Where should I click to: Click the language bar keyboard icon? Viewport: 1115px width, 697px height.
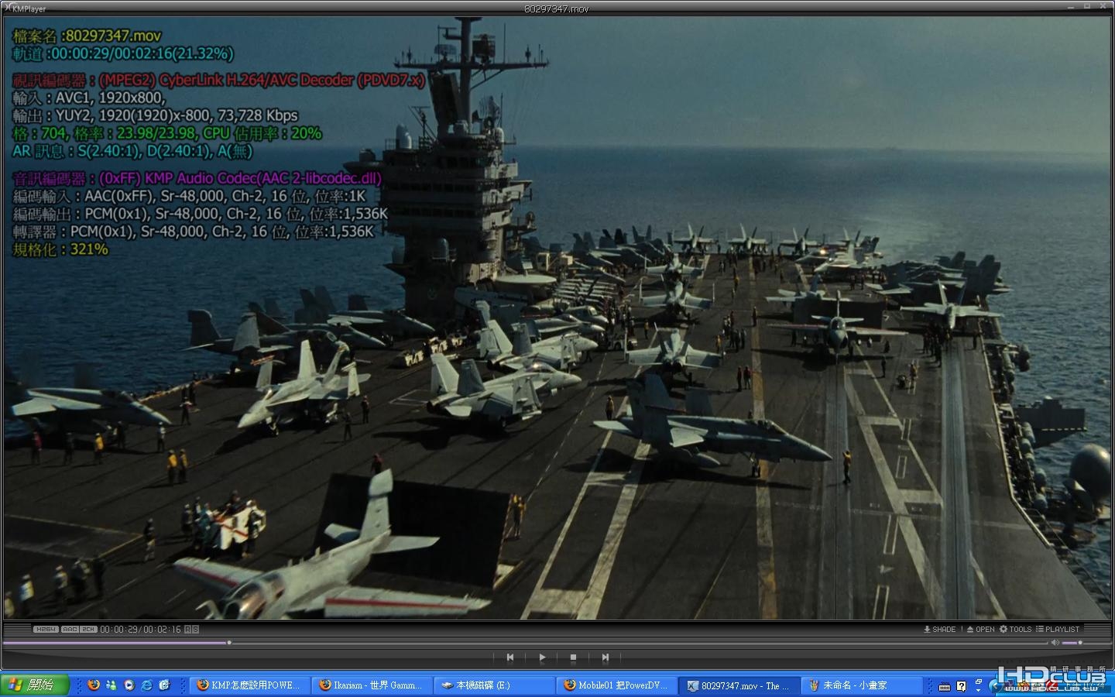click(945, 687)
